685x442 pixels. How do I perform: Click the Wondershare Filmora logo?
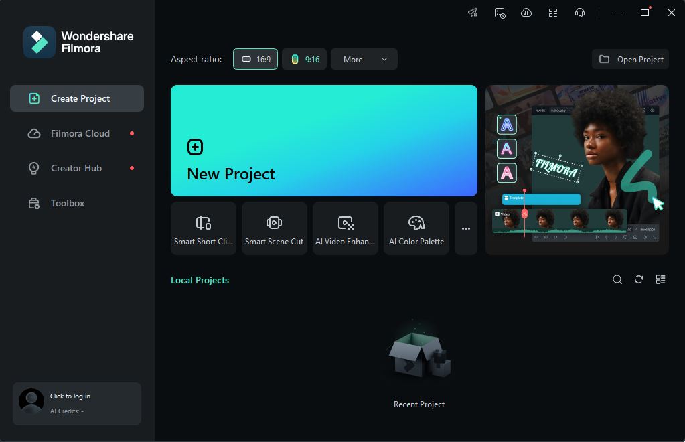pos(78,42)
